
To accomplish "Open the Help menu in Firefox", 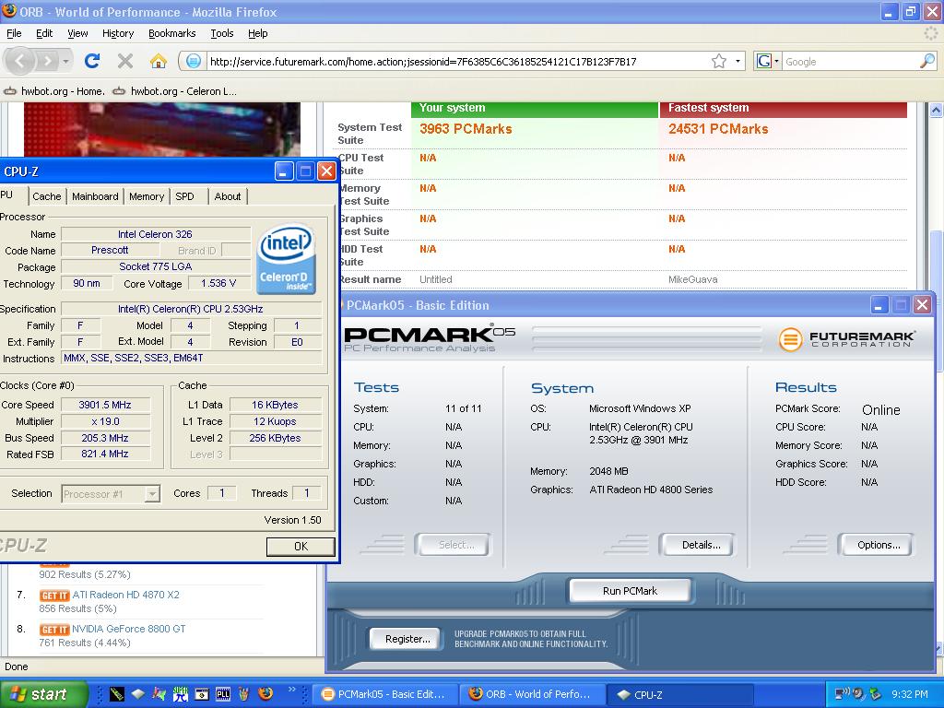I will 258,34.
